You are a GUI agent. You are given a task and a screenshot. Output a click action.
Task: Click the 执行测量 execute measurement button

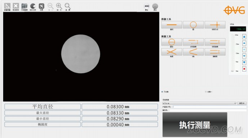pos(195,125)
